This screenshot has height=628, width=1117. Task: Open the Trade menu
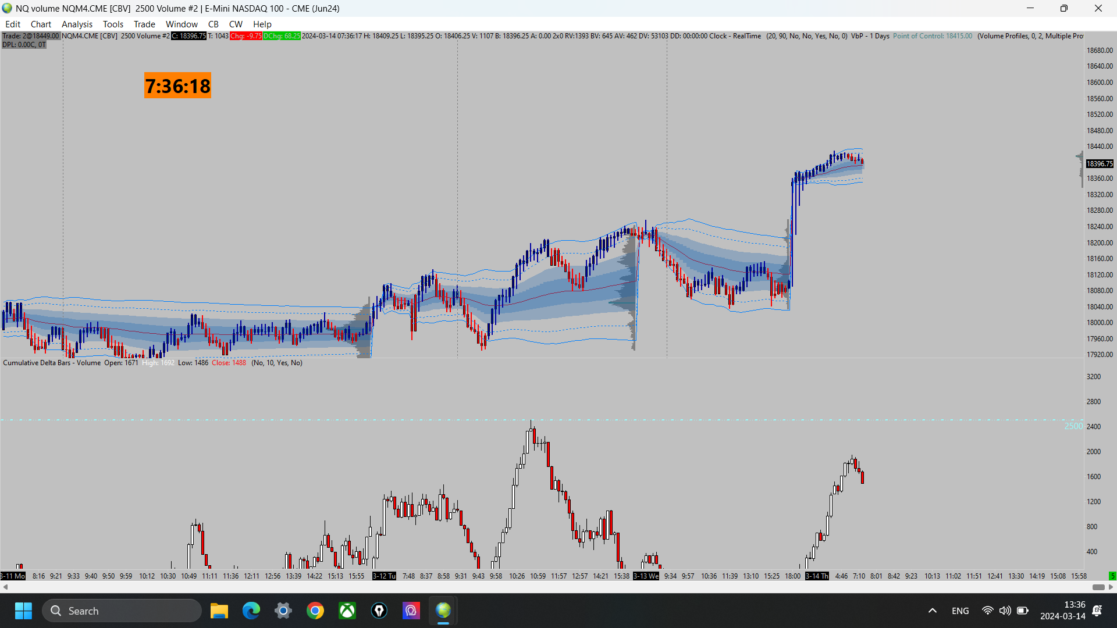[x=144, y=24]
